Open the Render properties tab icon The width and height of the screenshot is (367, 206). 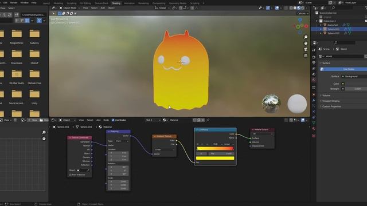point(314,57)
